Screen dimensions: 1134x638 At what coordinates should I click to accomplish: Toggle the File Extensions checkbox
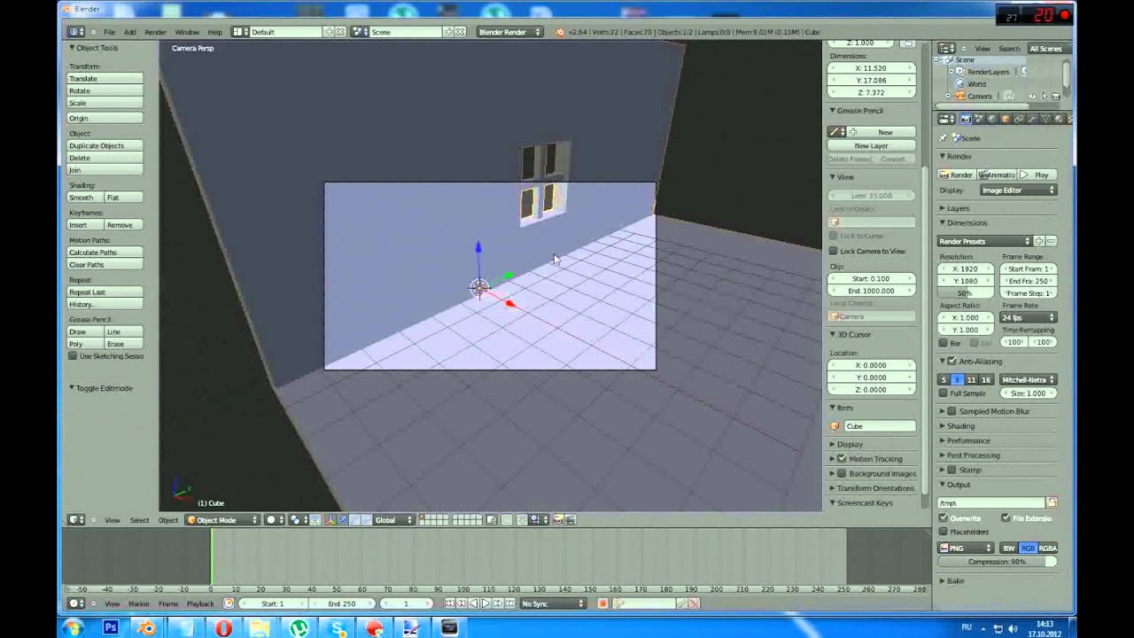[x=1006, y=518]
